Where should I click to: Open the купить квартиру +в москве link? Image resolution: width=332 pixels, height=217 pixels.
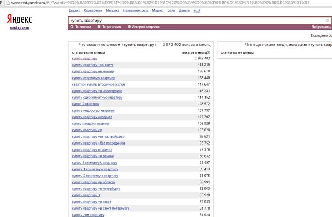pyautogui.click(x=93, y=72)
